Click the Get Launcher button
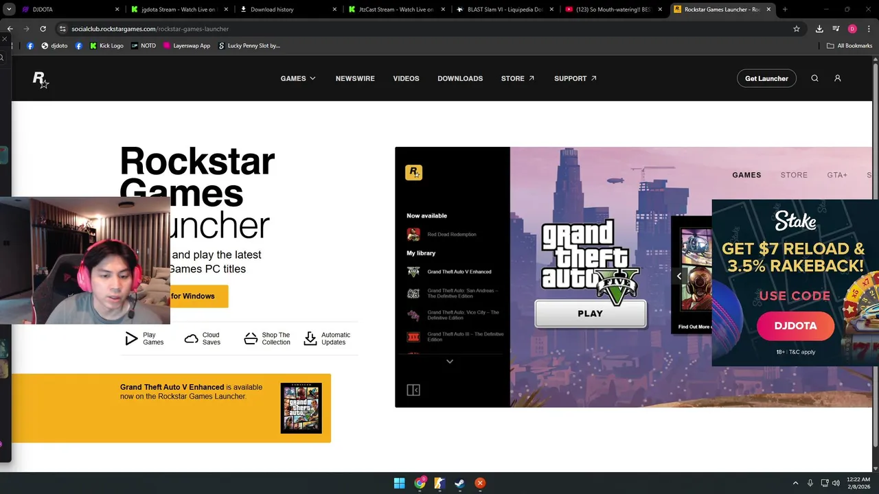Image resolution: width=879 pixels, height=494 pixels. (x=766, y=78)
